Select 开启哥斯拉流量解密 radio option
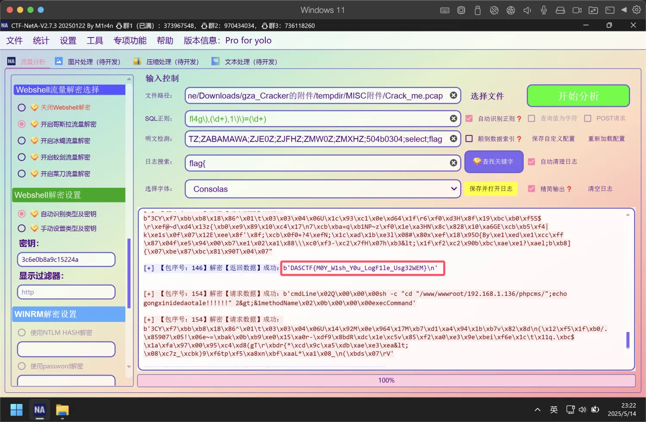This screenshot has height=422, width=646. click(22, 124)
